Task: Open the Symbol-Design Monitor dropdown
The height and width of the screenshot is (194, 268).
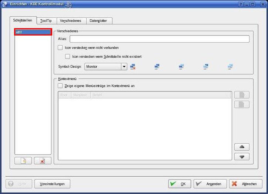Action: (x=105, y=67)
